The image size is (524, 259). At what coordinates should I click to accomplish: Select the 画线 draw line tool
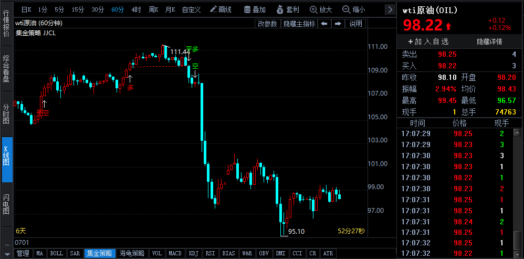pyautogui.click(x=220, y=9)
